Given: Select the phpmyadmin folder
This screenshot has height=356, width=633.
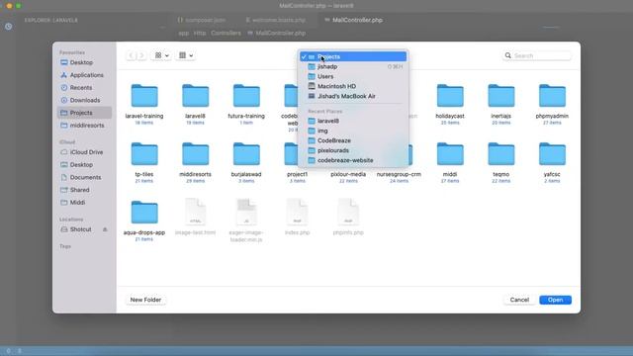Looking at the screenshot, I should coord(552,96).
